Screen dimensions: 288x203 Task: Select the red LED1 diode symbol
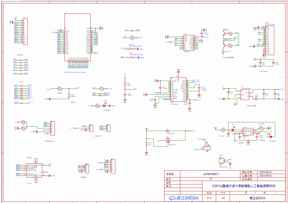click(x=104, y=106)
